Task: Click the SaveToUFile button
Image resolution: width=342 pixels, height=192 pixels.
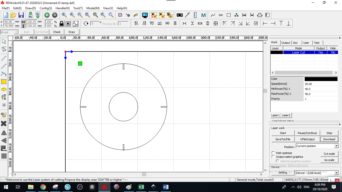Action: [283, 139]
